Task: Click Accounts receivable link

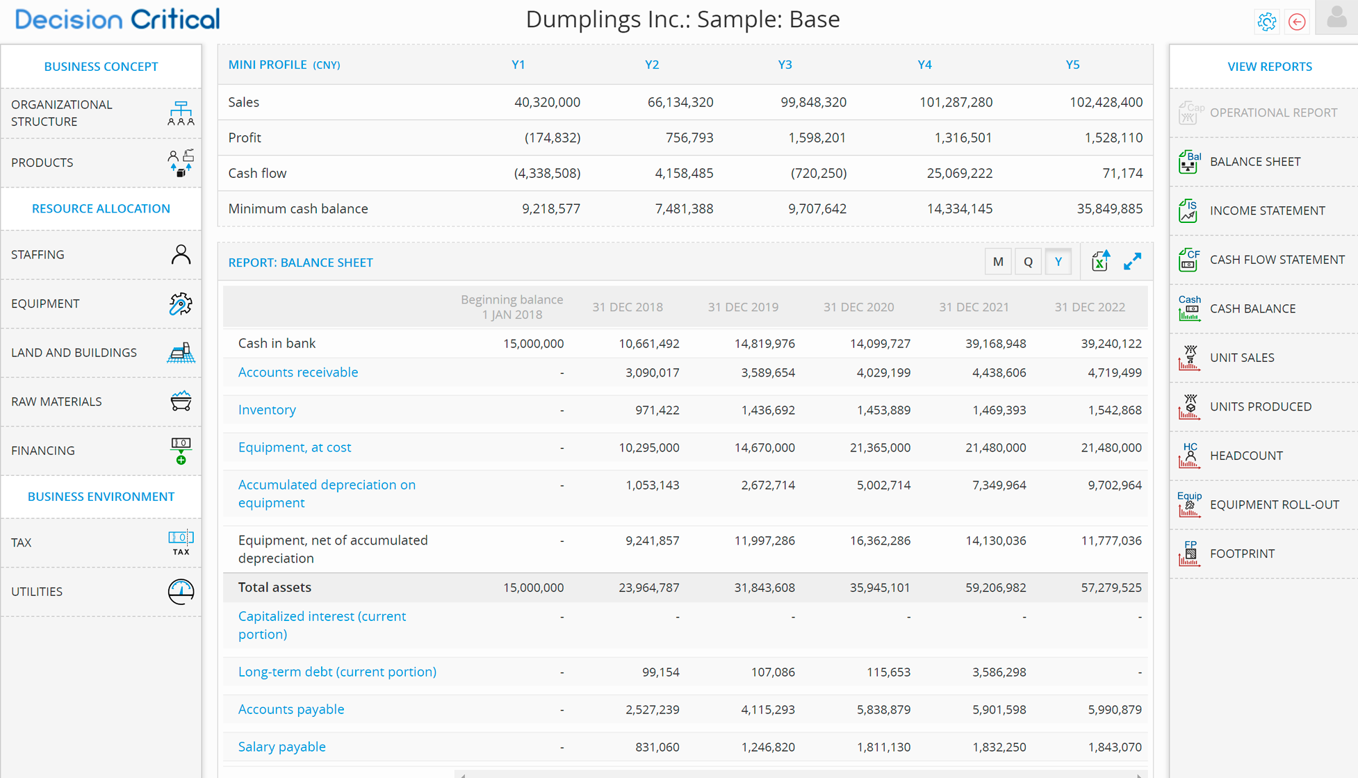Action: [x=297, y=372]
